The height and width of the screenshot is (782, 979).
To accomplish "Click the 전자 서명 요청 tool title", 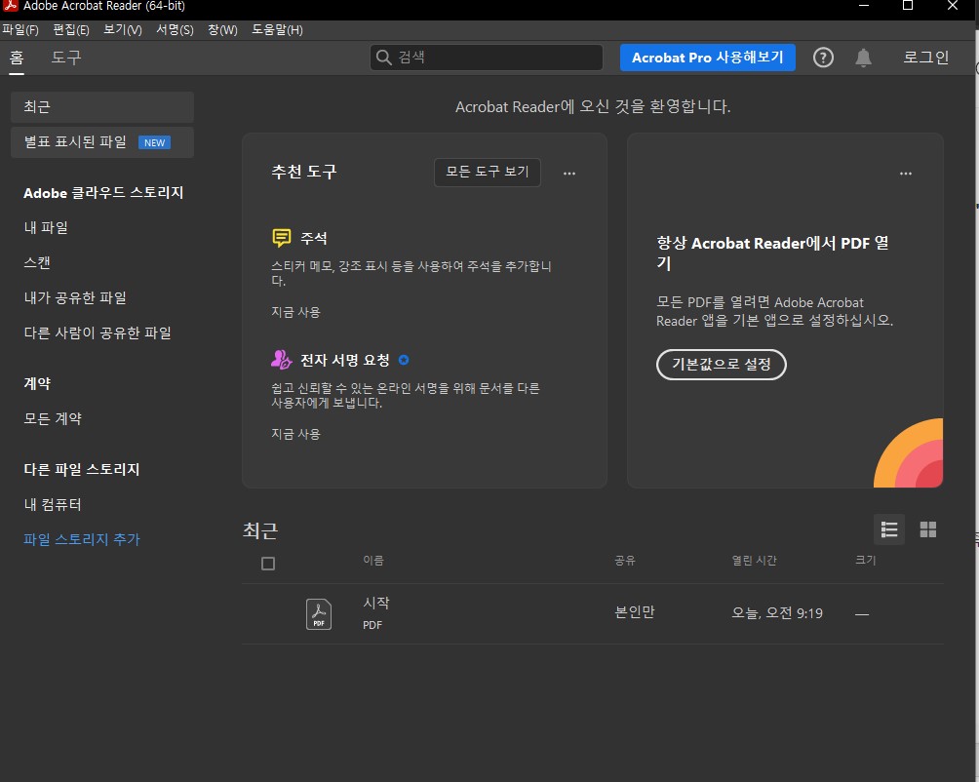I will (344, 360).
